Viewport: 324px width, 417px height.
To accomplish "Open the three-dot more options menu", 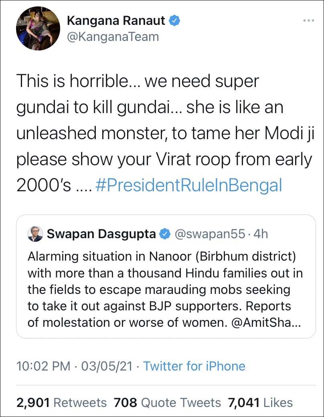I will pos(308,20).
